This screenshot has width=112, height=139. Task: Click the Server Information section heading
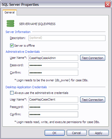[18, 32]
